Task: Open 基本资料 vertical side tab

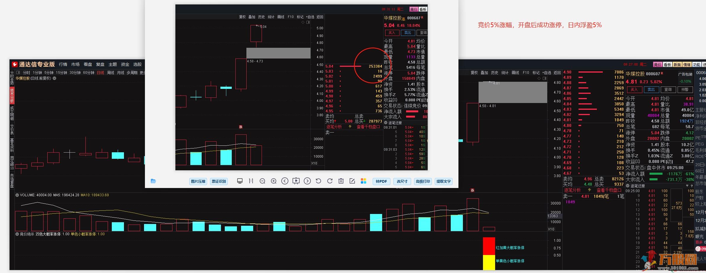Action: [x=12, y=146]
